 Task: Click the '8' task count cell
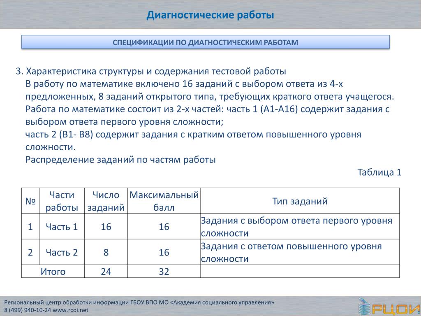(106, 252)
